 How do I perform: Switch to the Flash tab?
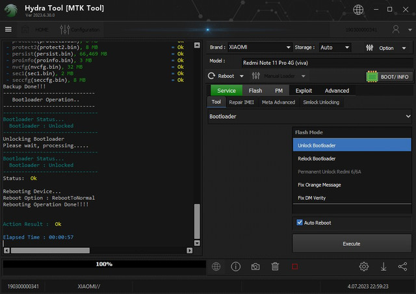click(x=255, y=91)
